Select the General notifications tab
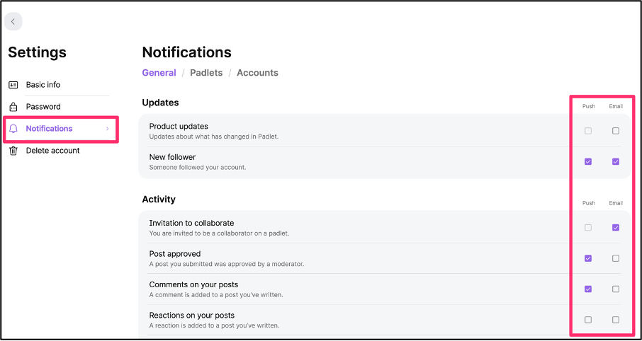Screen dimensions: 642x341 tap(159, 73)
